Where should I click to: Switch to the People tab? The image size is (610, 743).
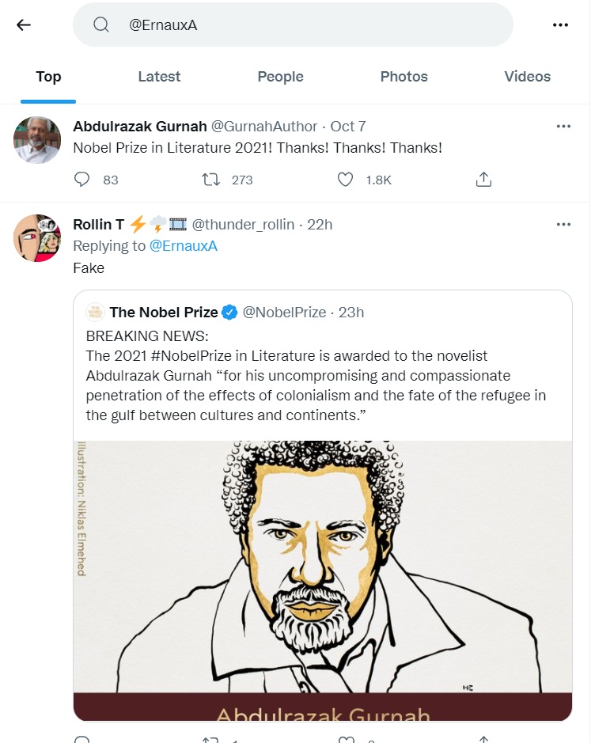280,77
